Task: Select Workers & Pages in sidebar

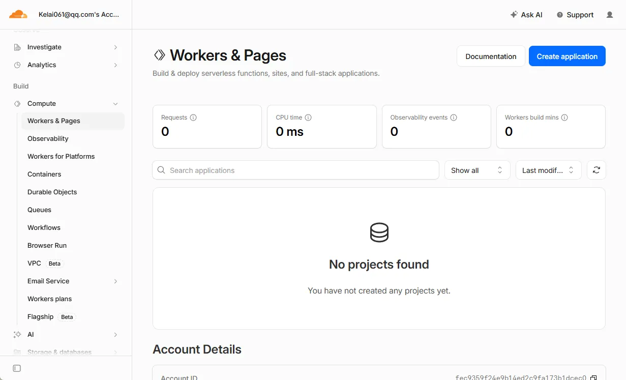Action: (73, 121)
